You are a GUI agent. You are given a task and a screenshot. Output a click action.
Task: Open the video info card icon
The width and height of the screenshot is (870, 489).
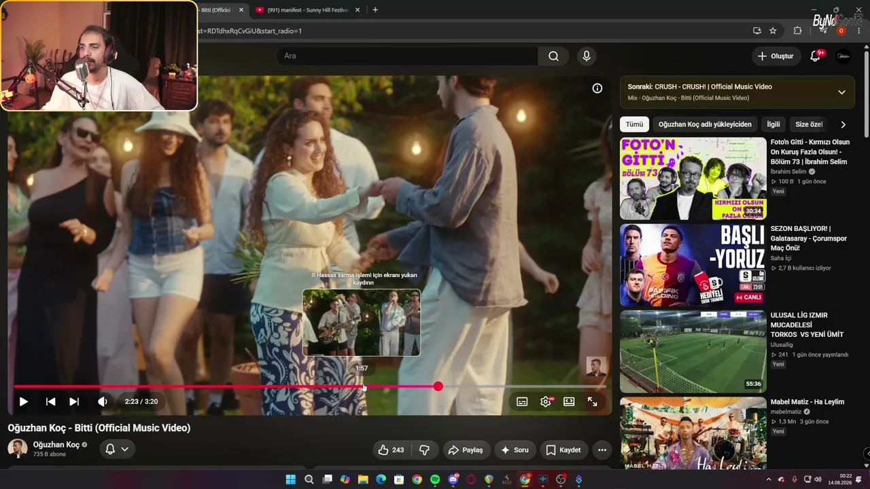point(597,88)
